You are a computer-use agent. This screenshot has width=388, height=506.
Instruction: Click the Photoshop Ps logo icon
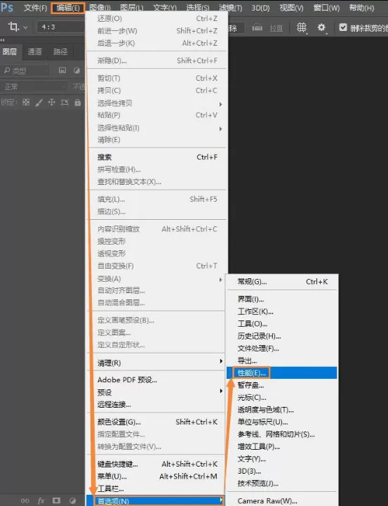7,7
